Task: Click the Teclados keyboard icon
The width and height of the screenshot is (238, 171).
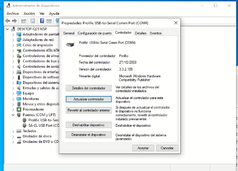Action: pos(19,131)
